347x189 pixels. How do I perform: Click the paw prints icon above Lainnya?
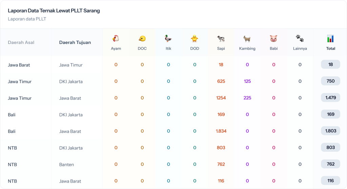point(300,39)
